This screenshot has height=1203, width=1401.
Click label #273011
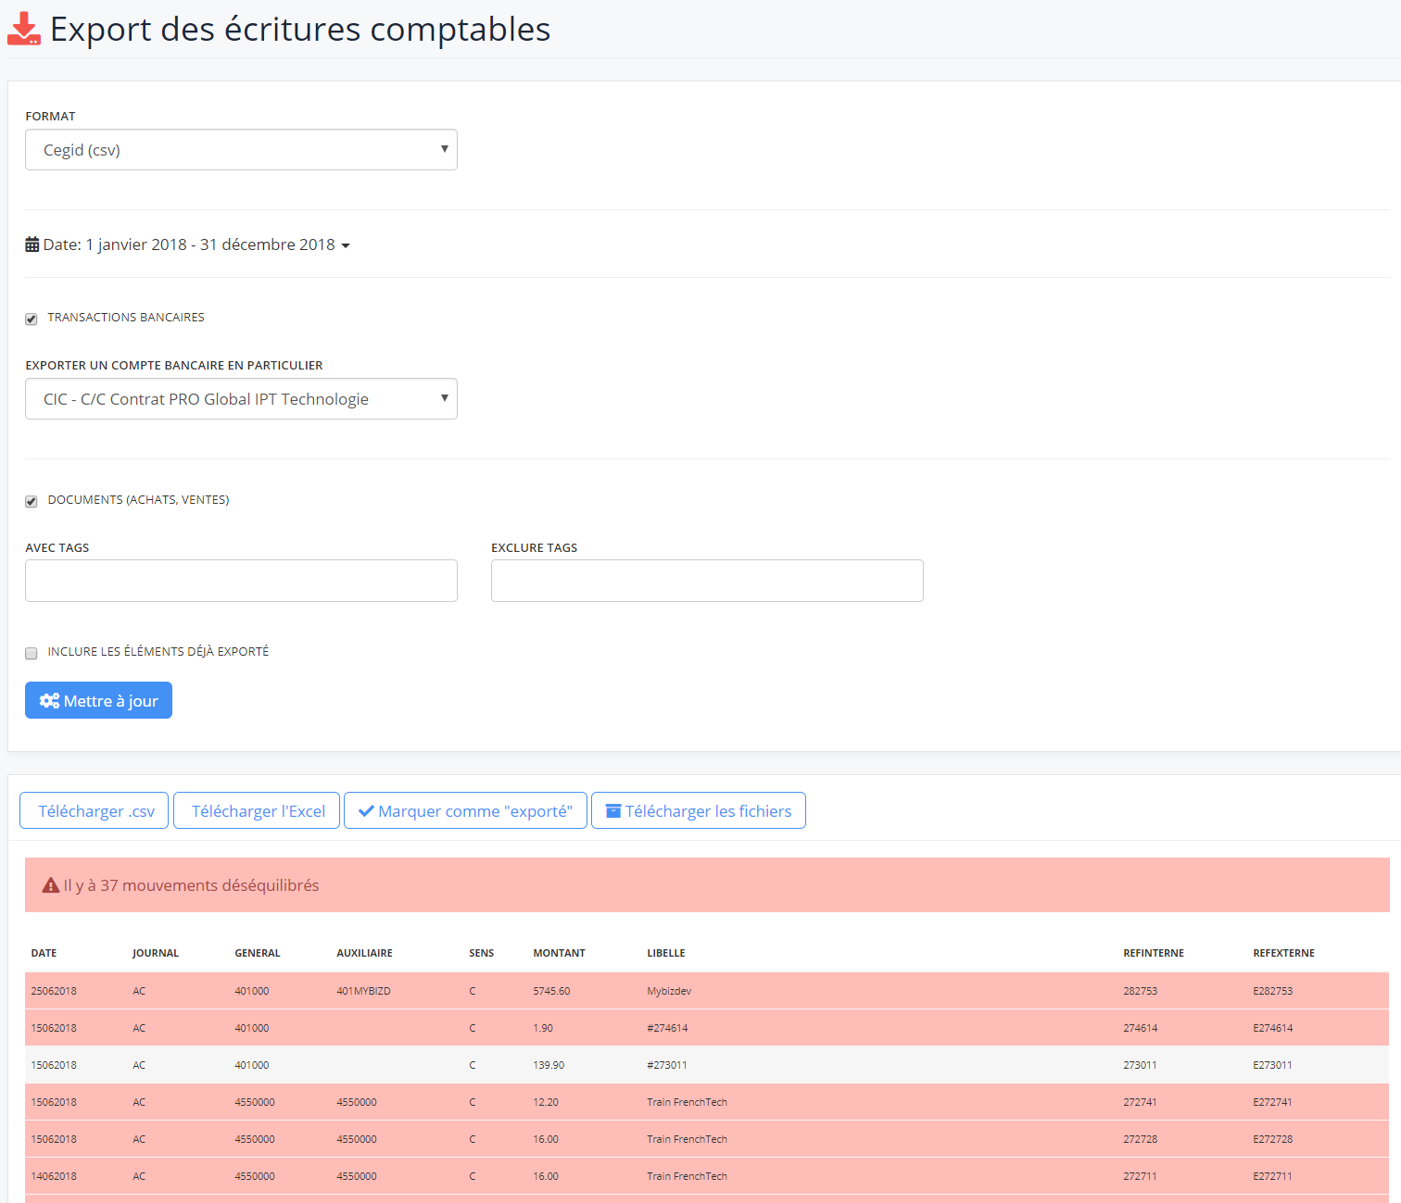pyautogui.click(x=667, y=1065)
